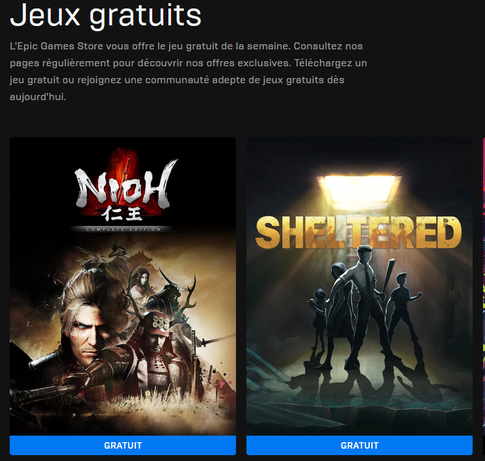Click the SHELTERED title logo
485x461 pixels.
coord(358,232)
